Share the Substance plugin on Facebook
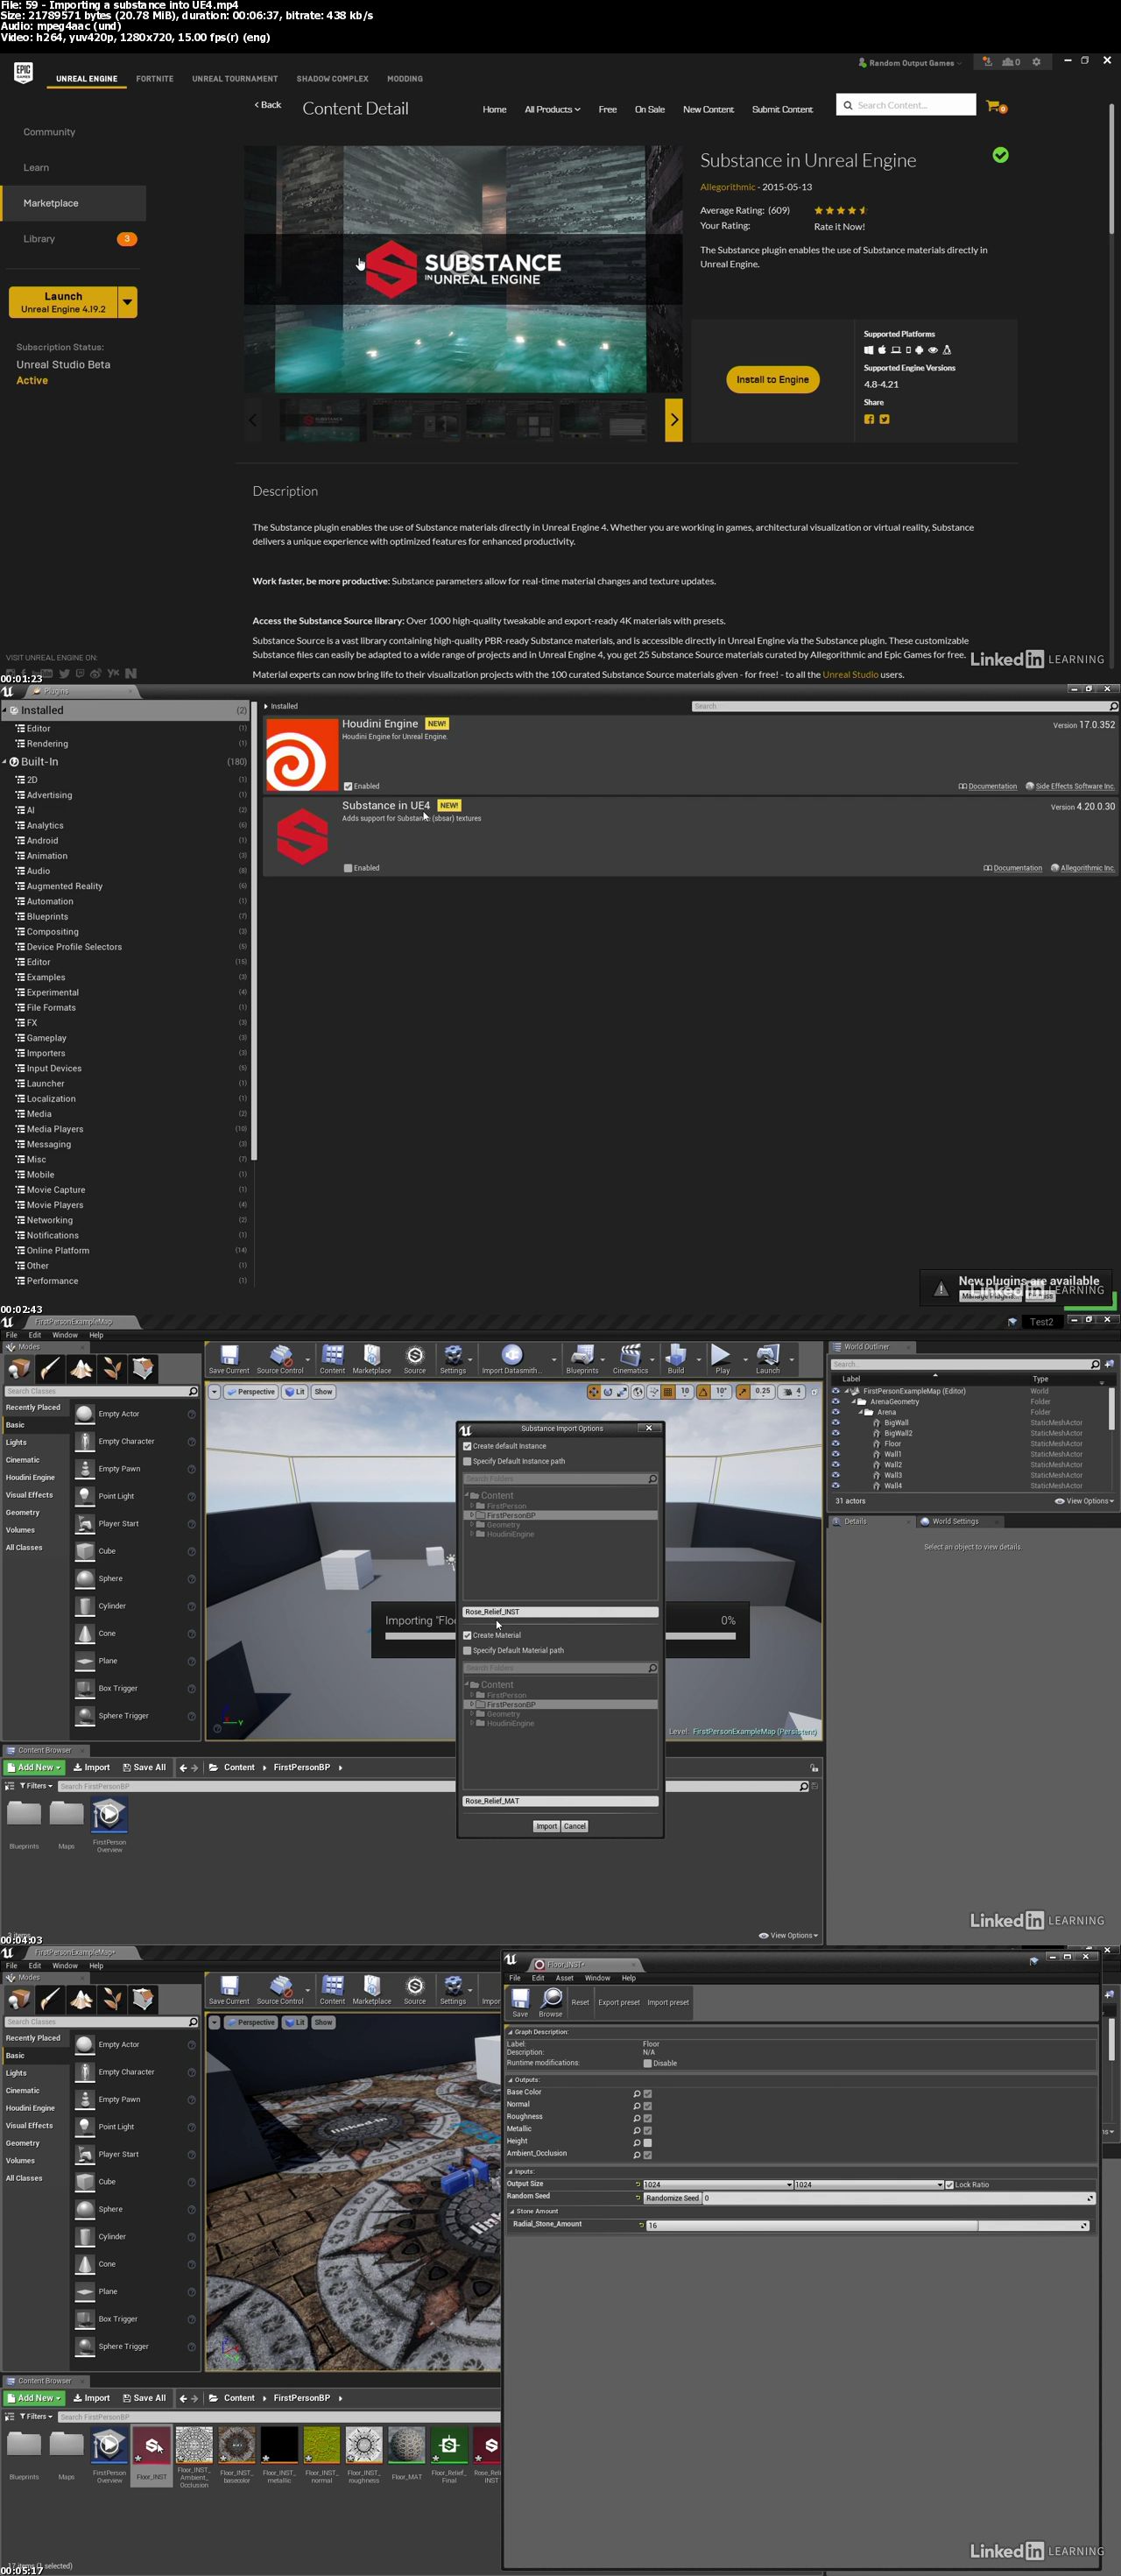Image resolution: width=1121 pixels, height=2576 pixels. tap(869, 419)
